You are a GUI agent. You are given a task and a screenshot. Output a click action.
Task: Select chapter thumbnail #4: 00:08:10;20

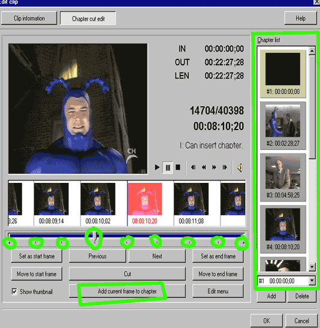pyautogui.click(x=283, y=229)
